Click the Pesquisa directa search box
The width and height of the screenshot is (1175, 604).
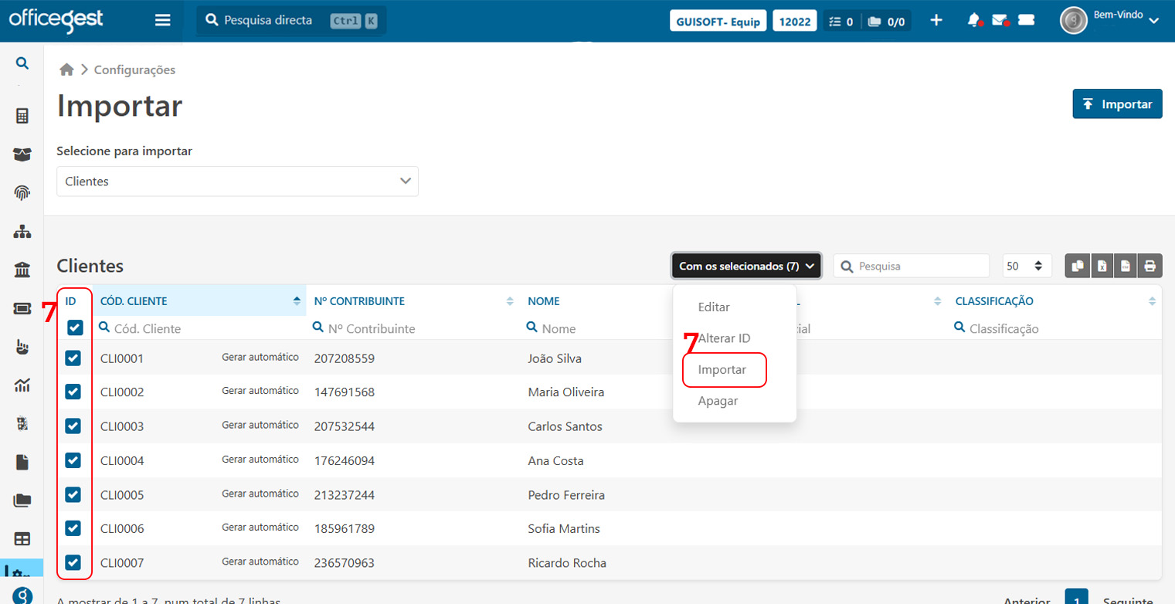click(291, 21)
